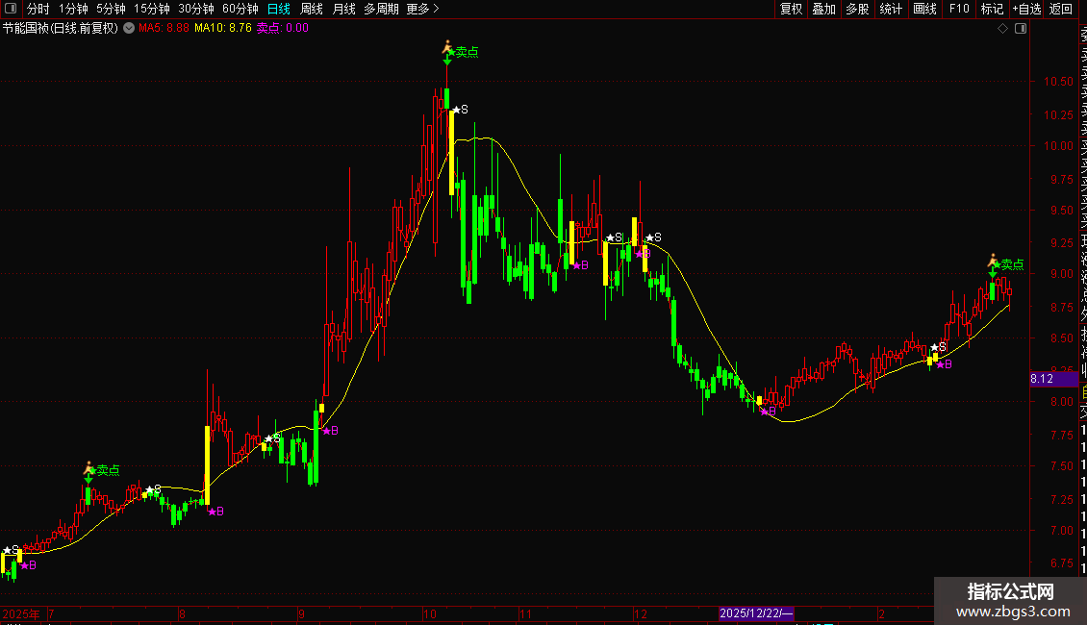Select the 日线 daily chart tab
The width and height of the screenshot is (1087, 625).
tap(279, 9)
